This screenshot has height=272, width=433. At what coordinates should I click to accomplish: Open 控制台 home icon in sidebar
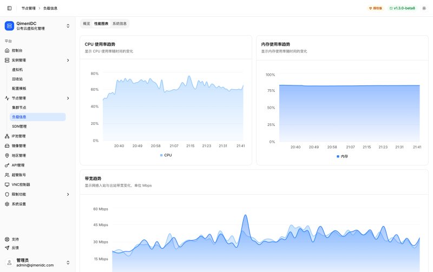(x=7, y=50)
